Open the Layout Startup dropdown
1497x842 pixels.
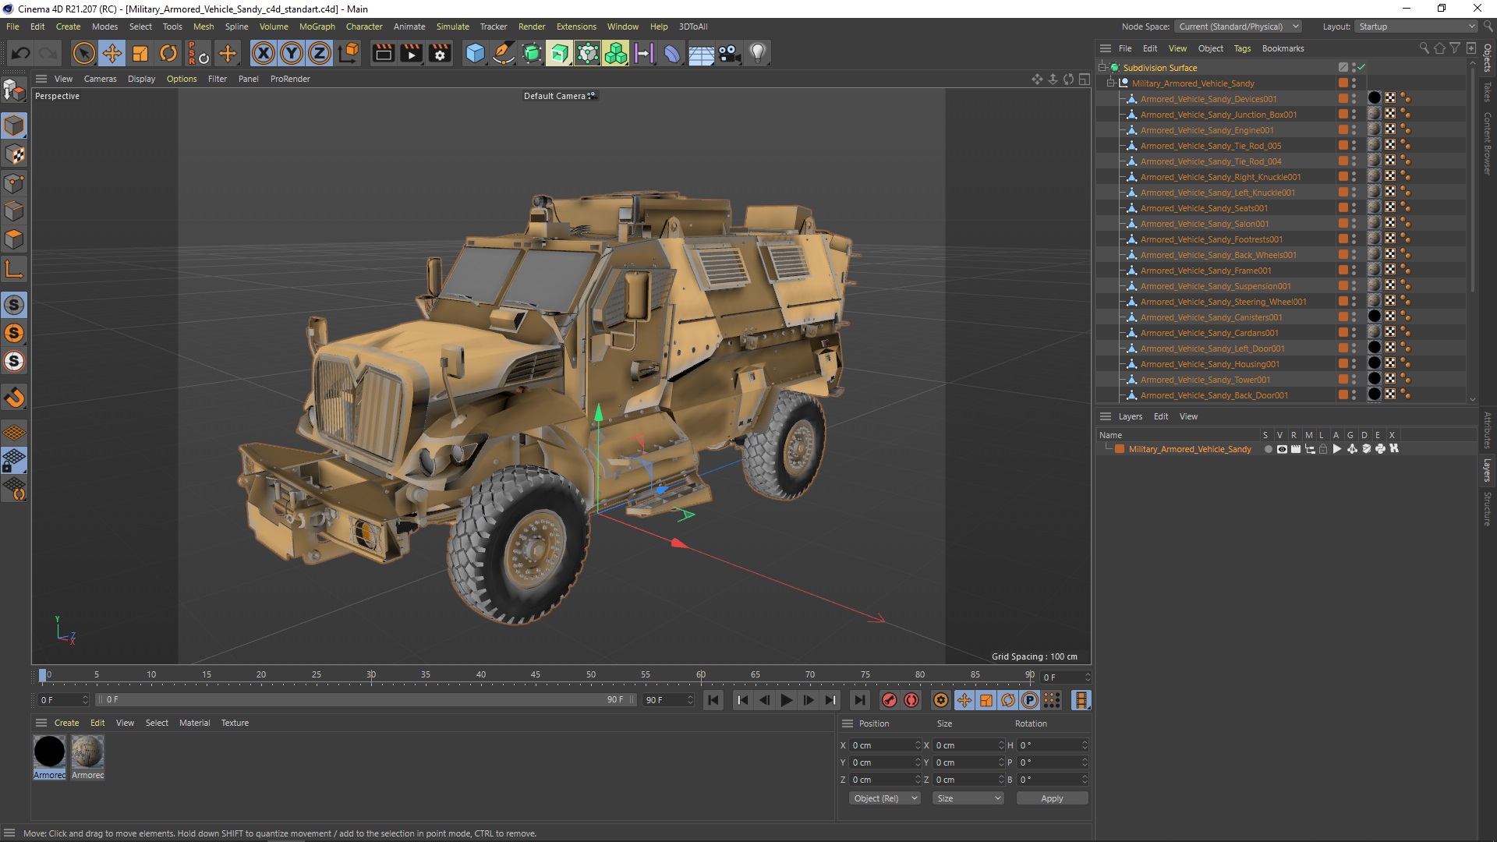[1415, 27]
